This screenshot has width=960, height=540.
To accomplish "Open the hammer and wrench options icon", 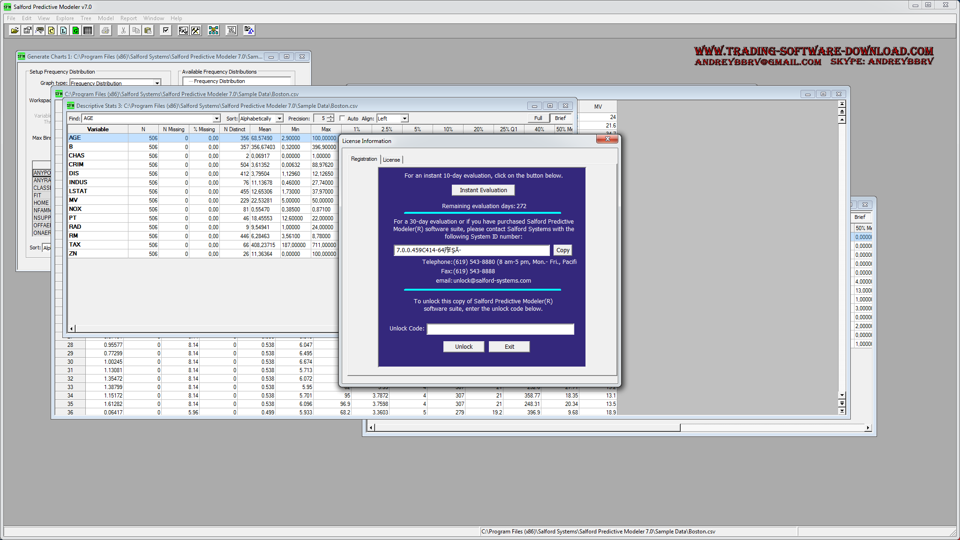I will point(195,30).
